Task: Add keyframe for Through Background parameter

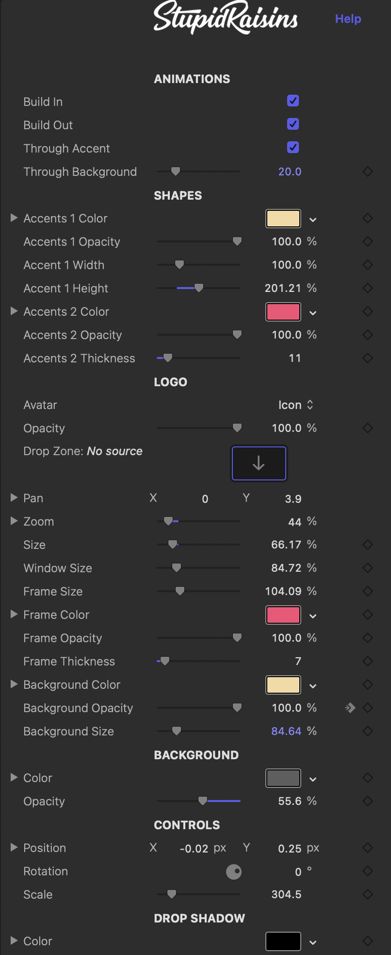Action: (368, 171)
